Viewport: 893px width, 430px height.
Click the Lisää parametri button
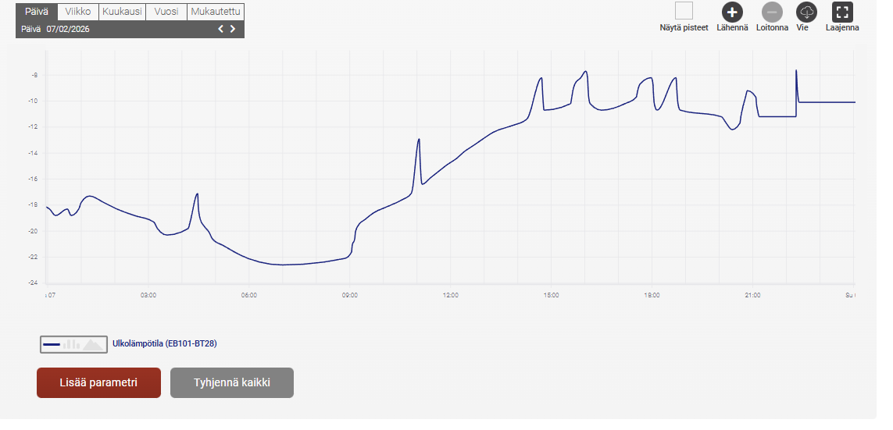point(98,382)
